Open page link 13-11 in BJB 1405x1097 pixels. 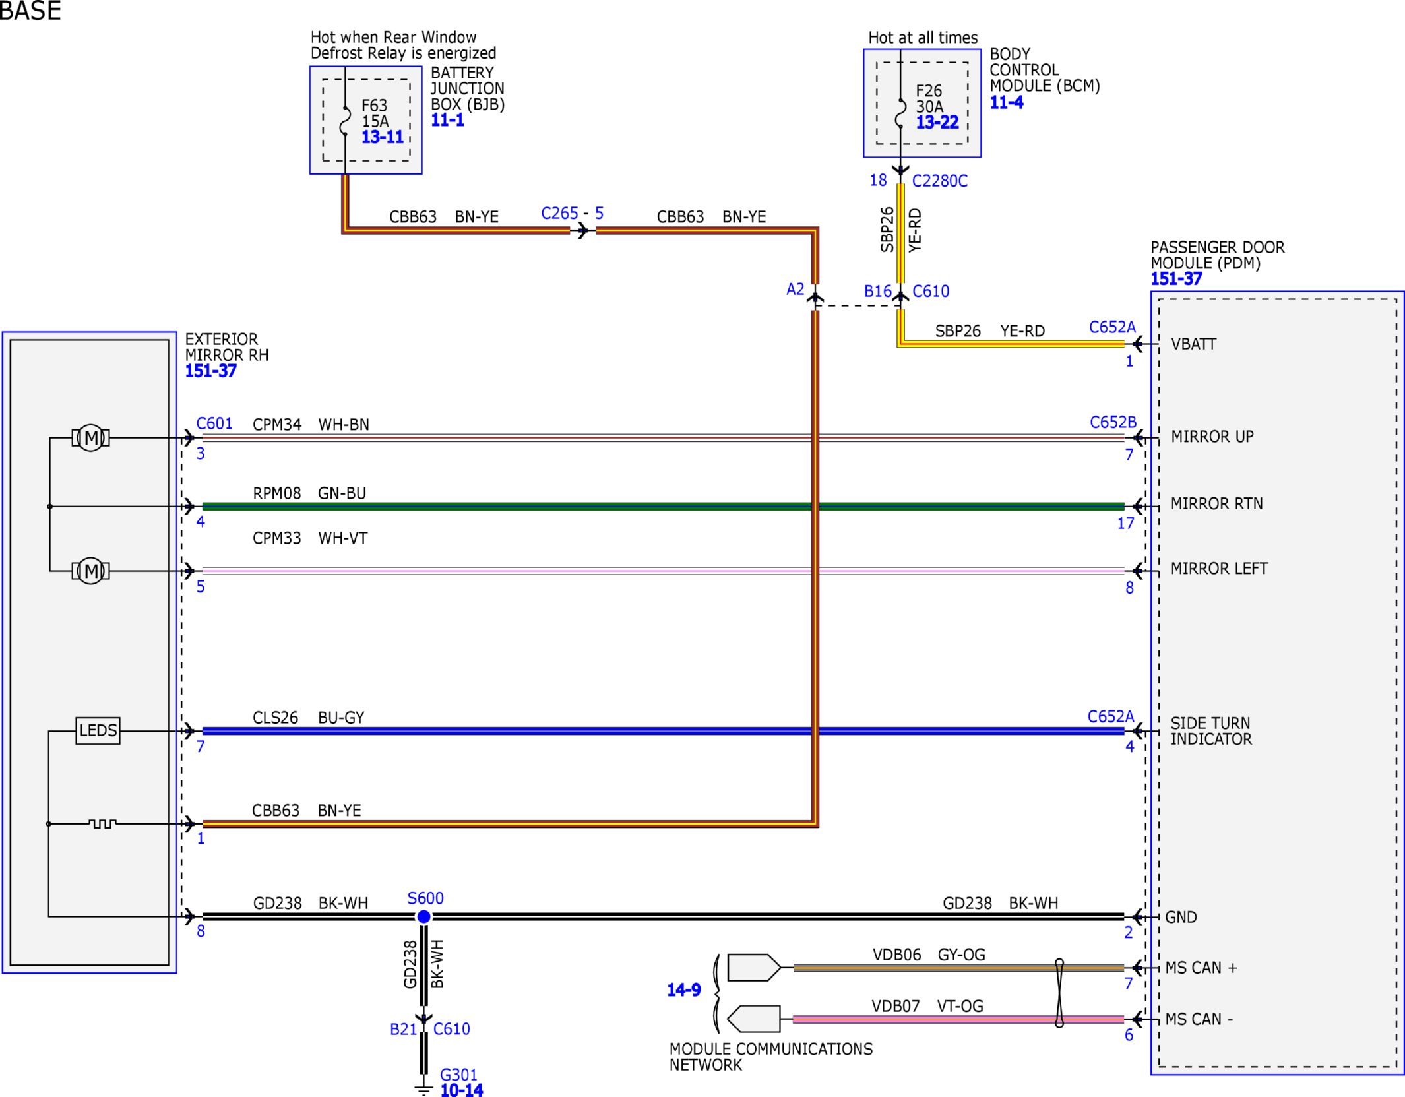383,137
